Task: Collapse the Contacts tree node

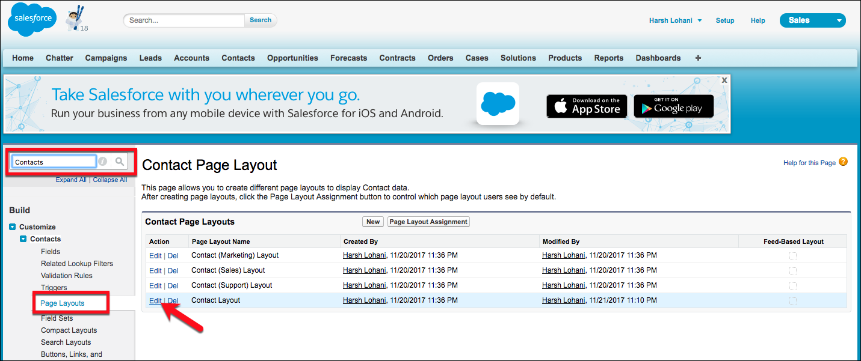Action: 23,239
